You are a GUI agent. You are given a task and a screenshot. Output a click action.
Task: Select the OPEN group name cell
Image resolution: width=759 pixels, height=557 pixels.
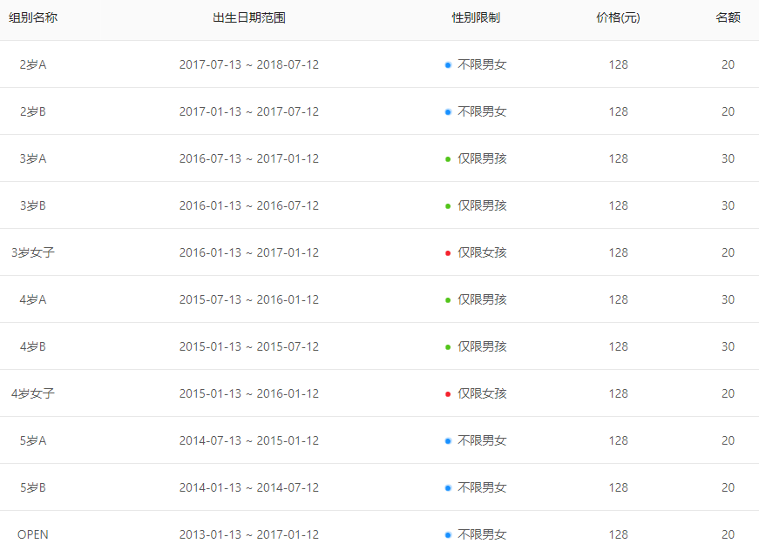click(x=33, y=534)
